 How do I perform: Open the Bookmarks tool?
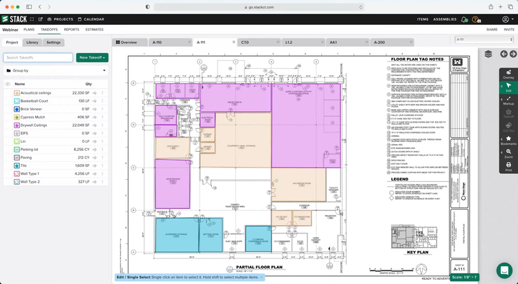pyautogui.click(x=508, y=140)
